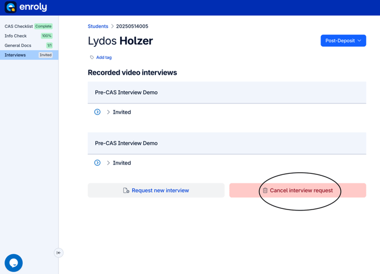Image resolution: width=380 pixels, height=274 pixels.
Task: Open the chat support bubble
Action: (14, 263)
